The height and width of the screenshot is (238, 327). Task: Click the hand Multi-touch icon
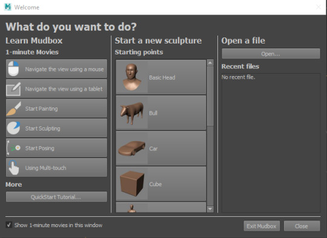pos(14,167)
